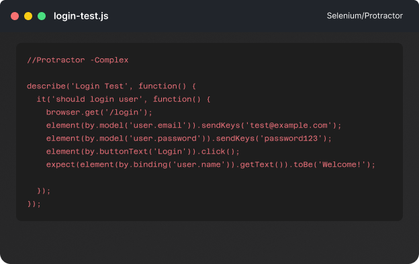Click the browser.get('/login') line
The width and height of the screenshot is (419, 264).
[99, 113]
